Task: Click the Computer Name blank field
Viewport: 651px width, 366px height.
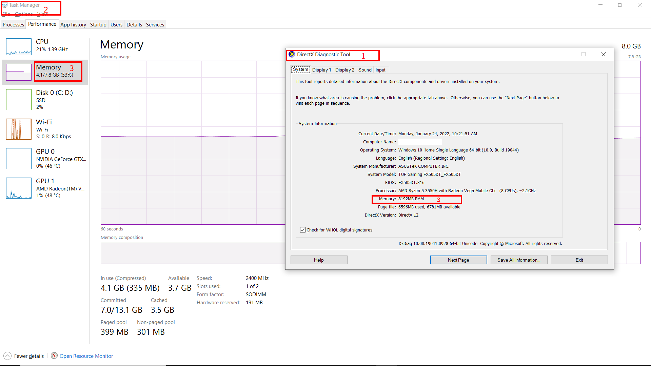Action: point(420,142)
